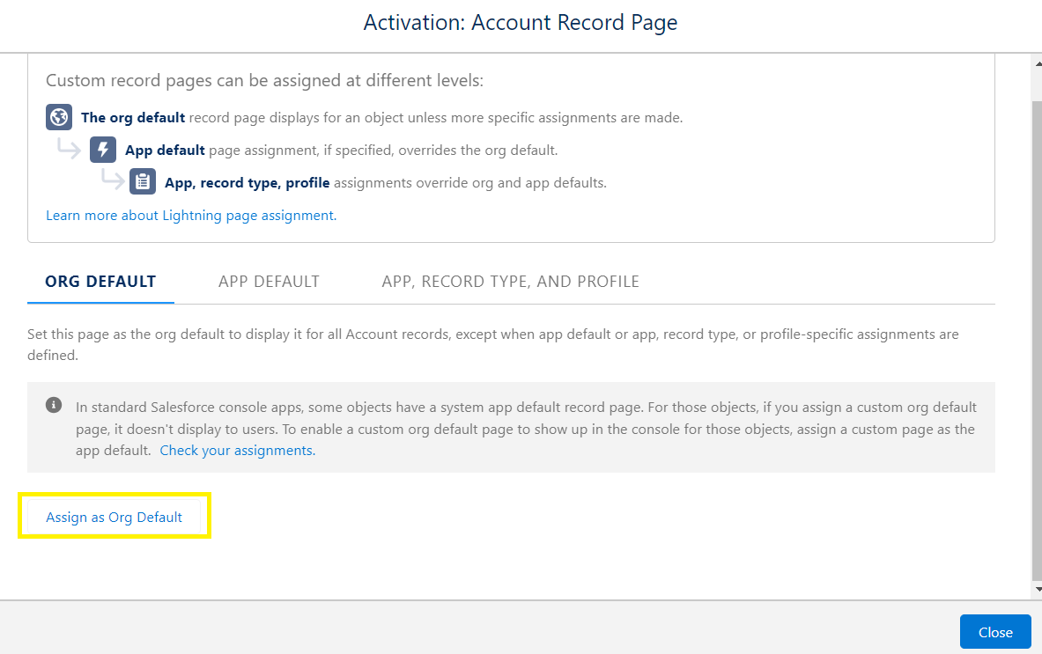Follow the Check your assignments link
This screenshot has height=654, width=1042.
(x=237, y=450)
